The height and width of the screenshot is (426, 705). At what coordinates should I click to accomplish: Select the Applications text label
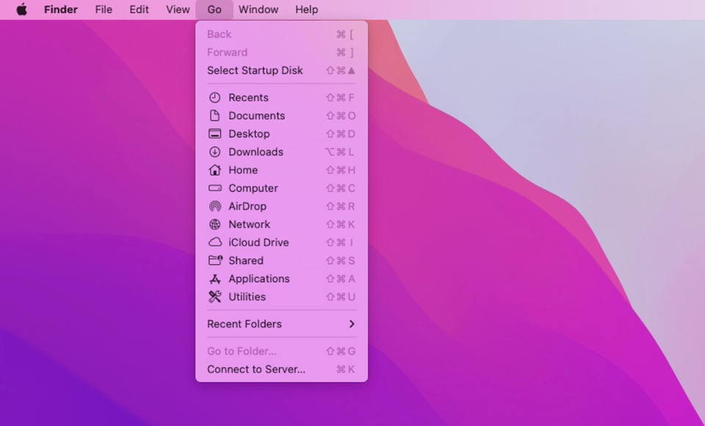[258, 279]
